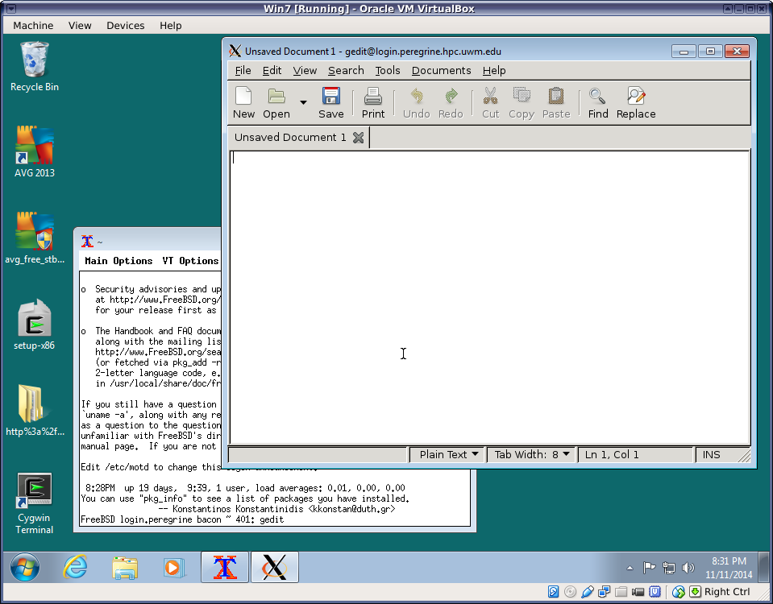Screen dimensions: 773x604
Task: Open the Documents menu
Action: pyautogui.click(x=441, y=70)
